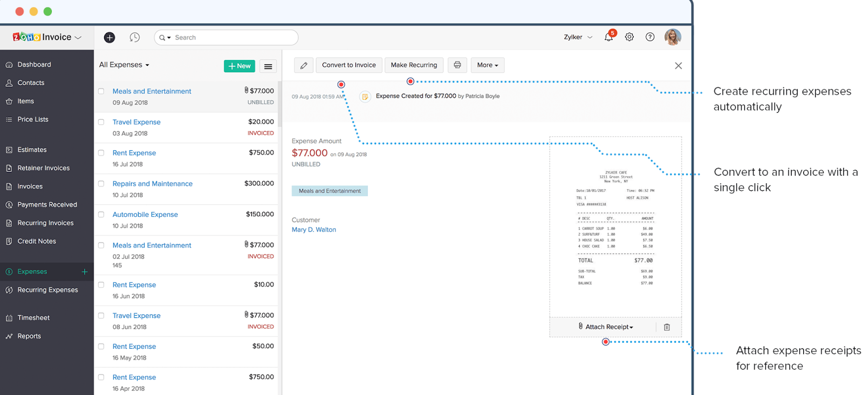Viewport: 863px width, 395px height.
Task: Click the green New expense button
Action: 239,66
